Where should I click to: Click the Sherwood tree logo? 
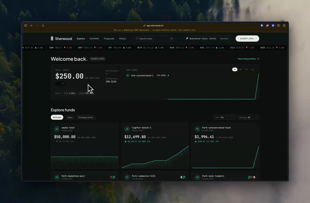click(x=52, y=39)
